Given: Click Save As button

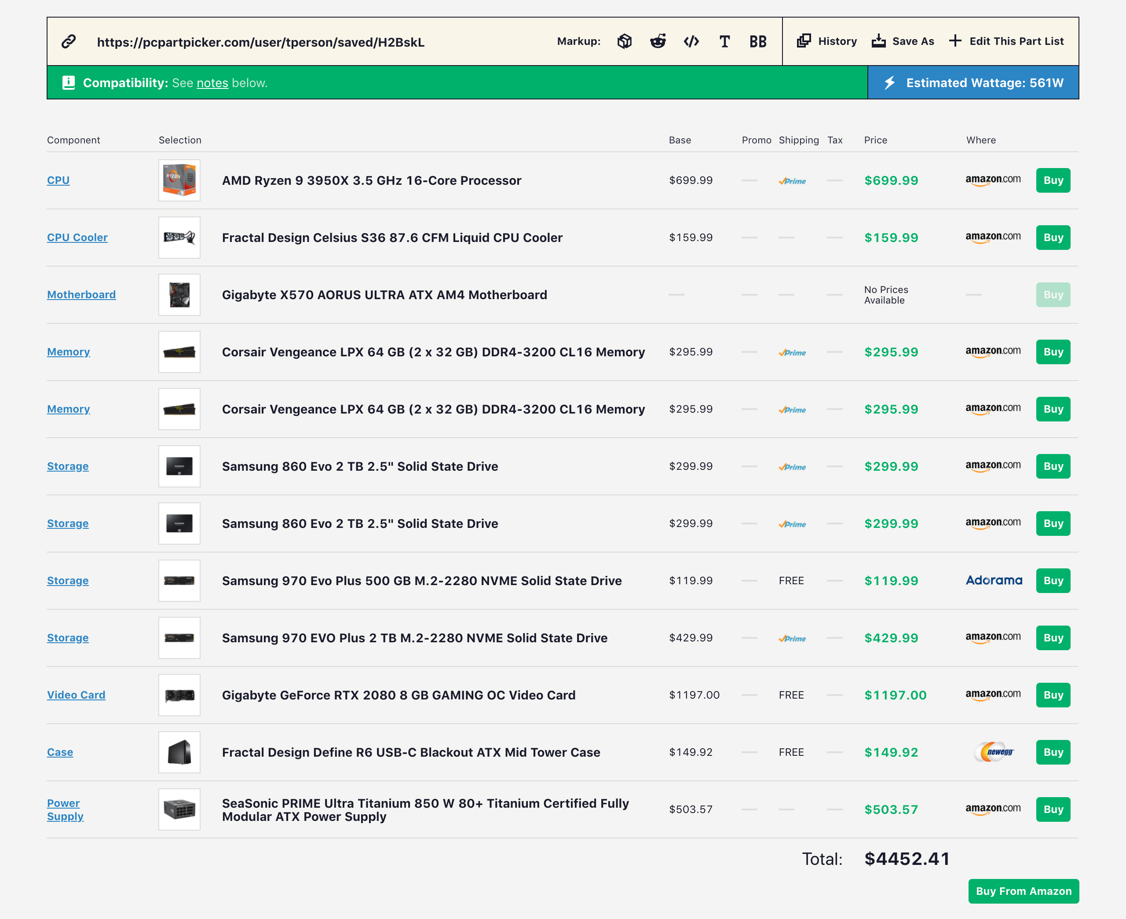Looking at the screenshot, I should (903, 41).
